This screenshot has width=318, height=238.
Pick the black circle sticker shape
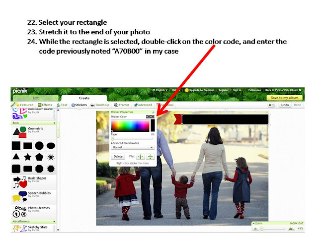pyautogui.click(x=39, y=145)
